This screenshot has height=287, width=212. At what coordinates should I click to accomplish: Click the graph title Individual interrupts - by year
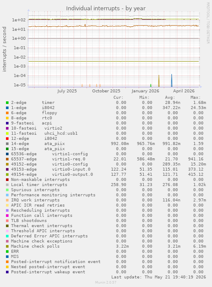tap(106, 9)
